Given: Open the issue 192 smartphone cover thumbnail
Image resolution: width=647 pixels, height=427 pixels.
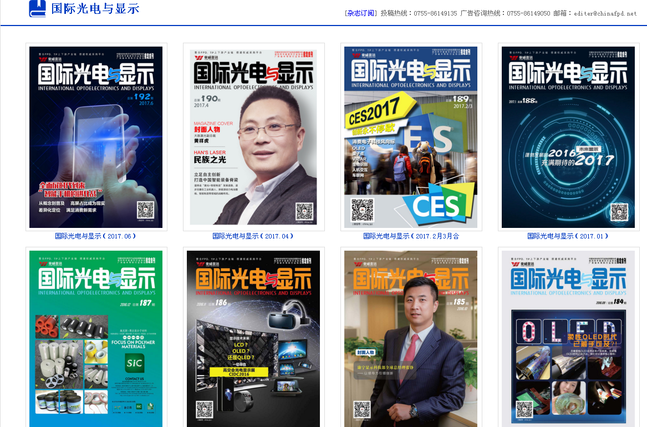Looking at the screenshot, I should point(96,136).
